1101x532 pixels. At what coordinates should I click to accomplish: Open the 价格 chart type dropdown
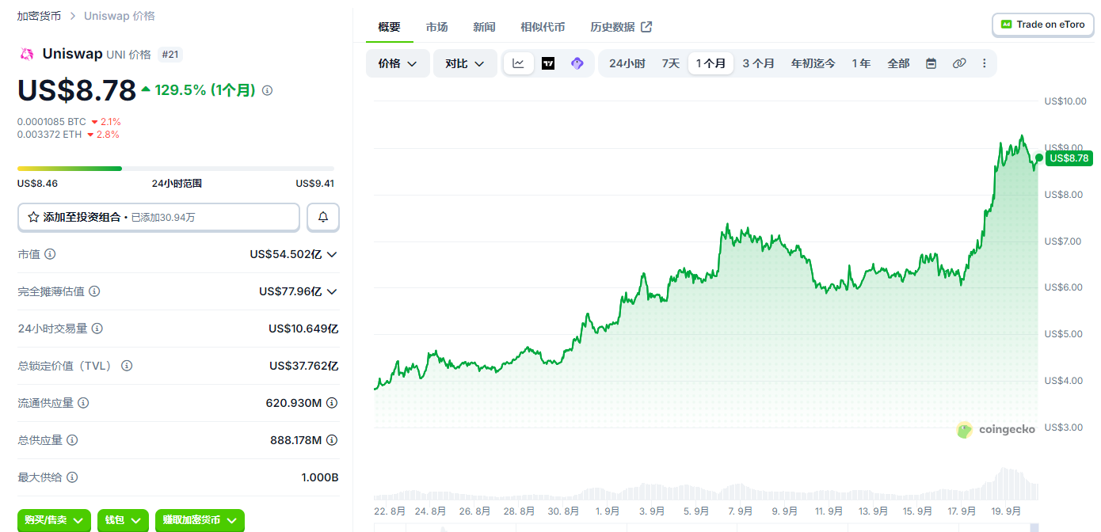(398, 63)
